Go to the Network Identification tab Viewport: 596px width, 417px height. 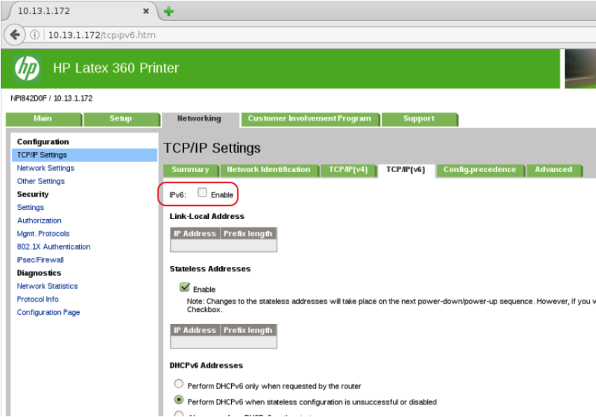[268, 169]
